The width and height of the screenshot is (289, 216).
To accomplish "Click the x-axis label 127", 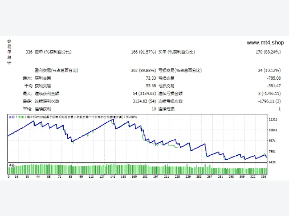I will (102, 177).
